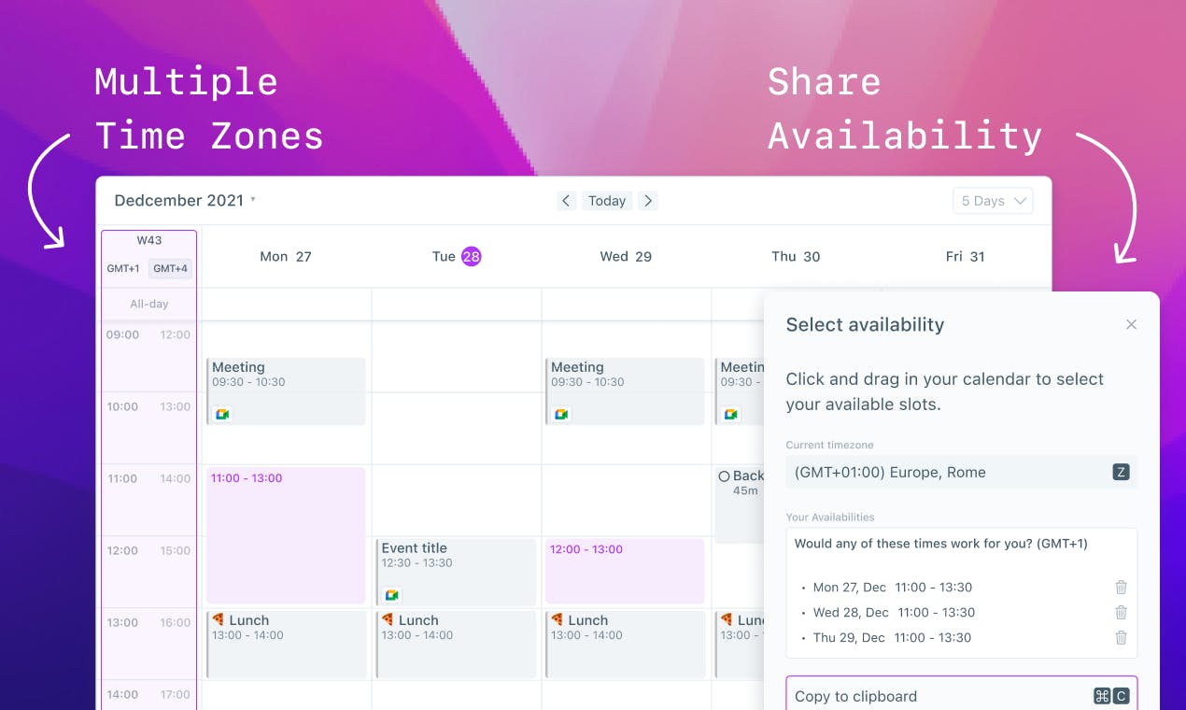Select the GMT+1 timezone column
This screenshot has height=710, width=1186.
(123, 268)
